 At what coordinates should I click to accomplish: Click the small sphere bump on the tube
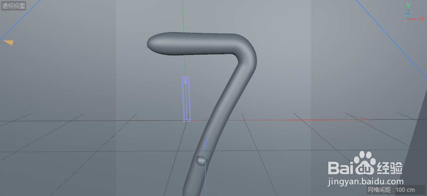click(x=201, y=161)
